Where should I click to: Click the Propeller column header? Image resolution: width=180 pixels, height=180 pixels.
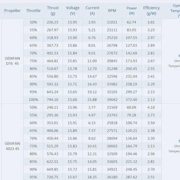[13, 10]
